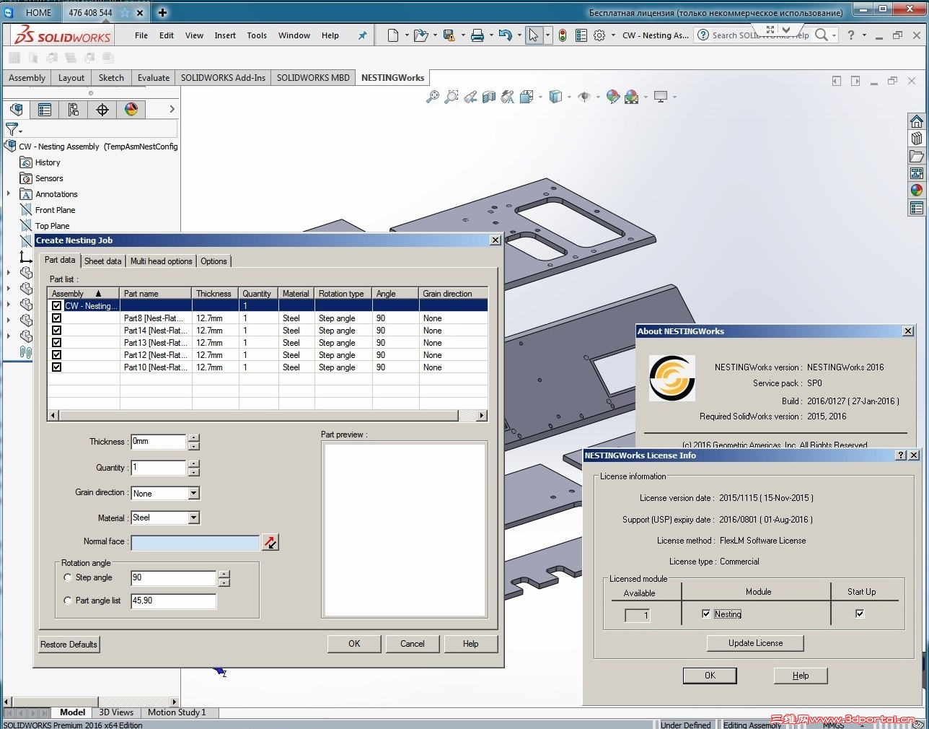This screenshot has height=729, width=929.
Task: Select the Step angle radio button
Action: pyautogui.click(x=68, y=577)
